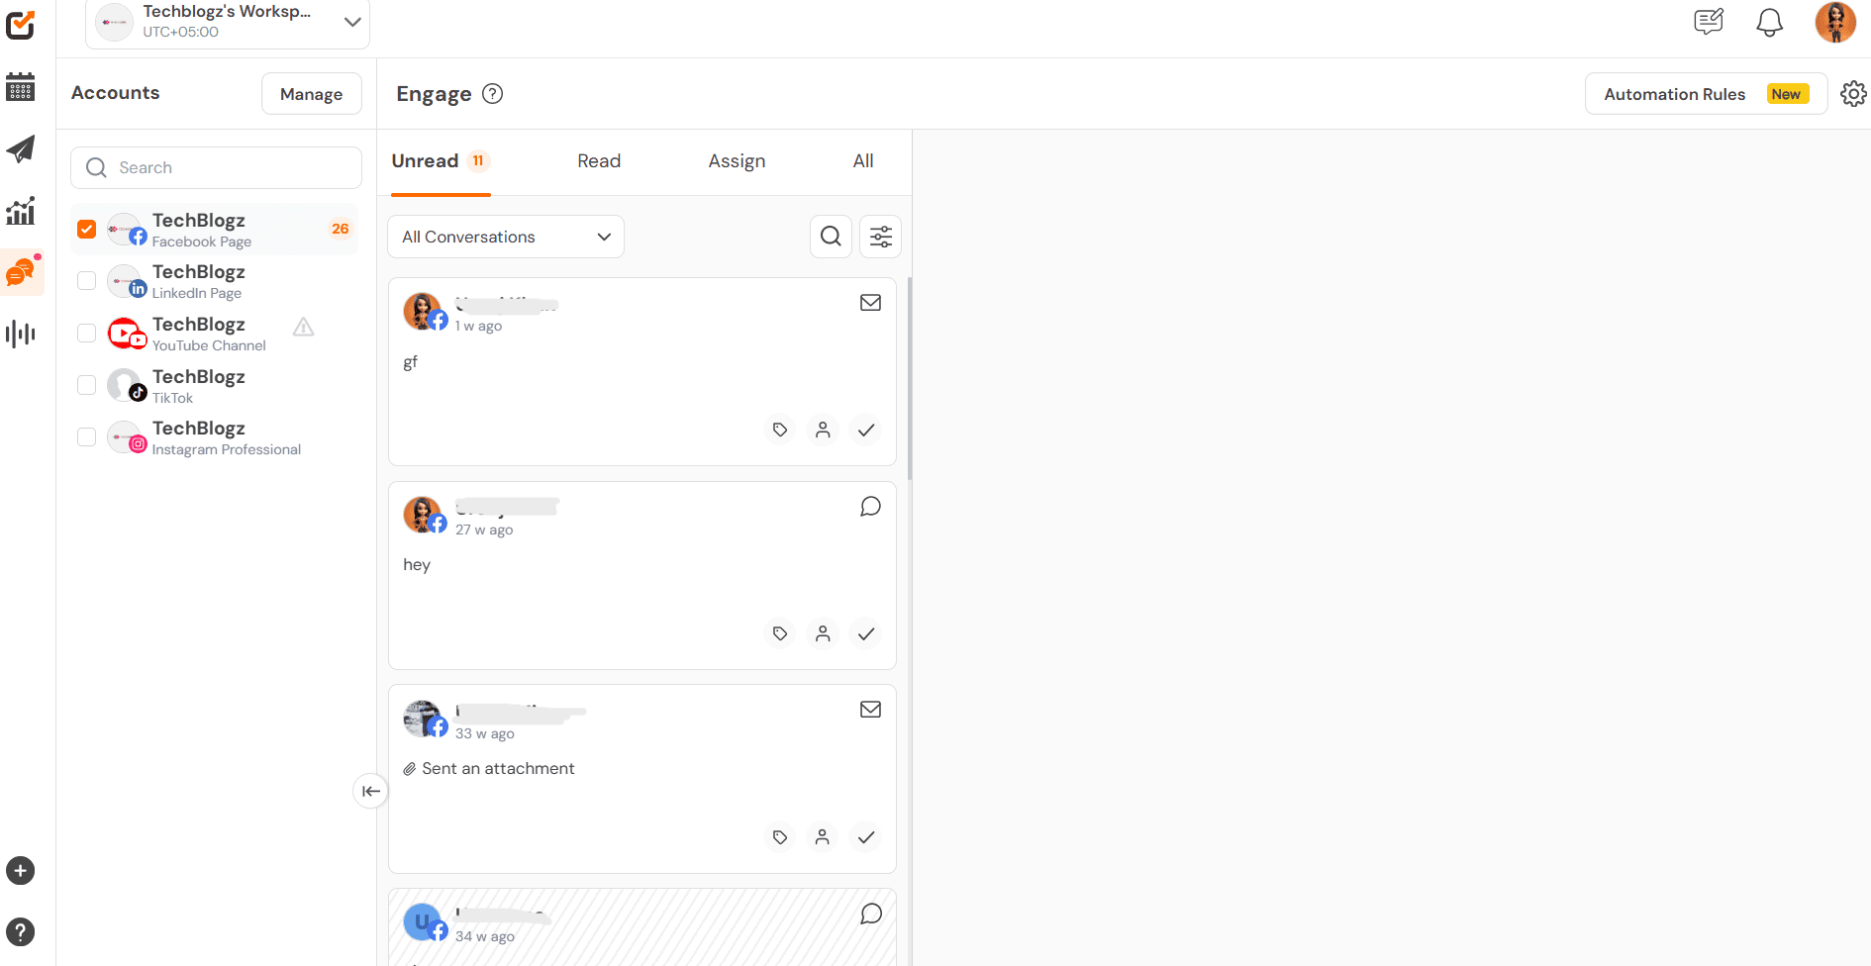
Task: Open the notifications bell
Action: [1769, 22]
